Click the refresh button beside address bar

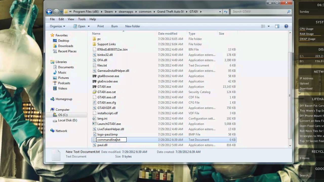(x=226, y=12)
